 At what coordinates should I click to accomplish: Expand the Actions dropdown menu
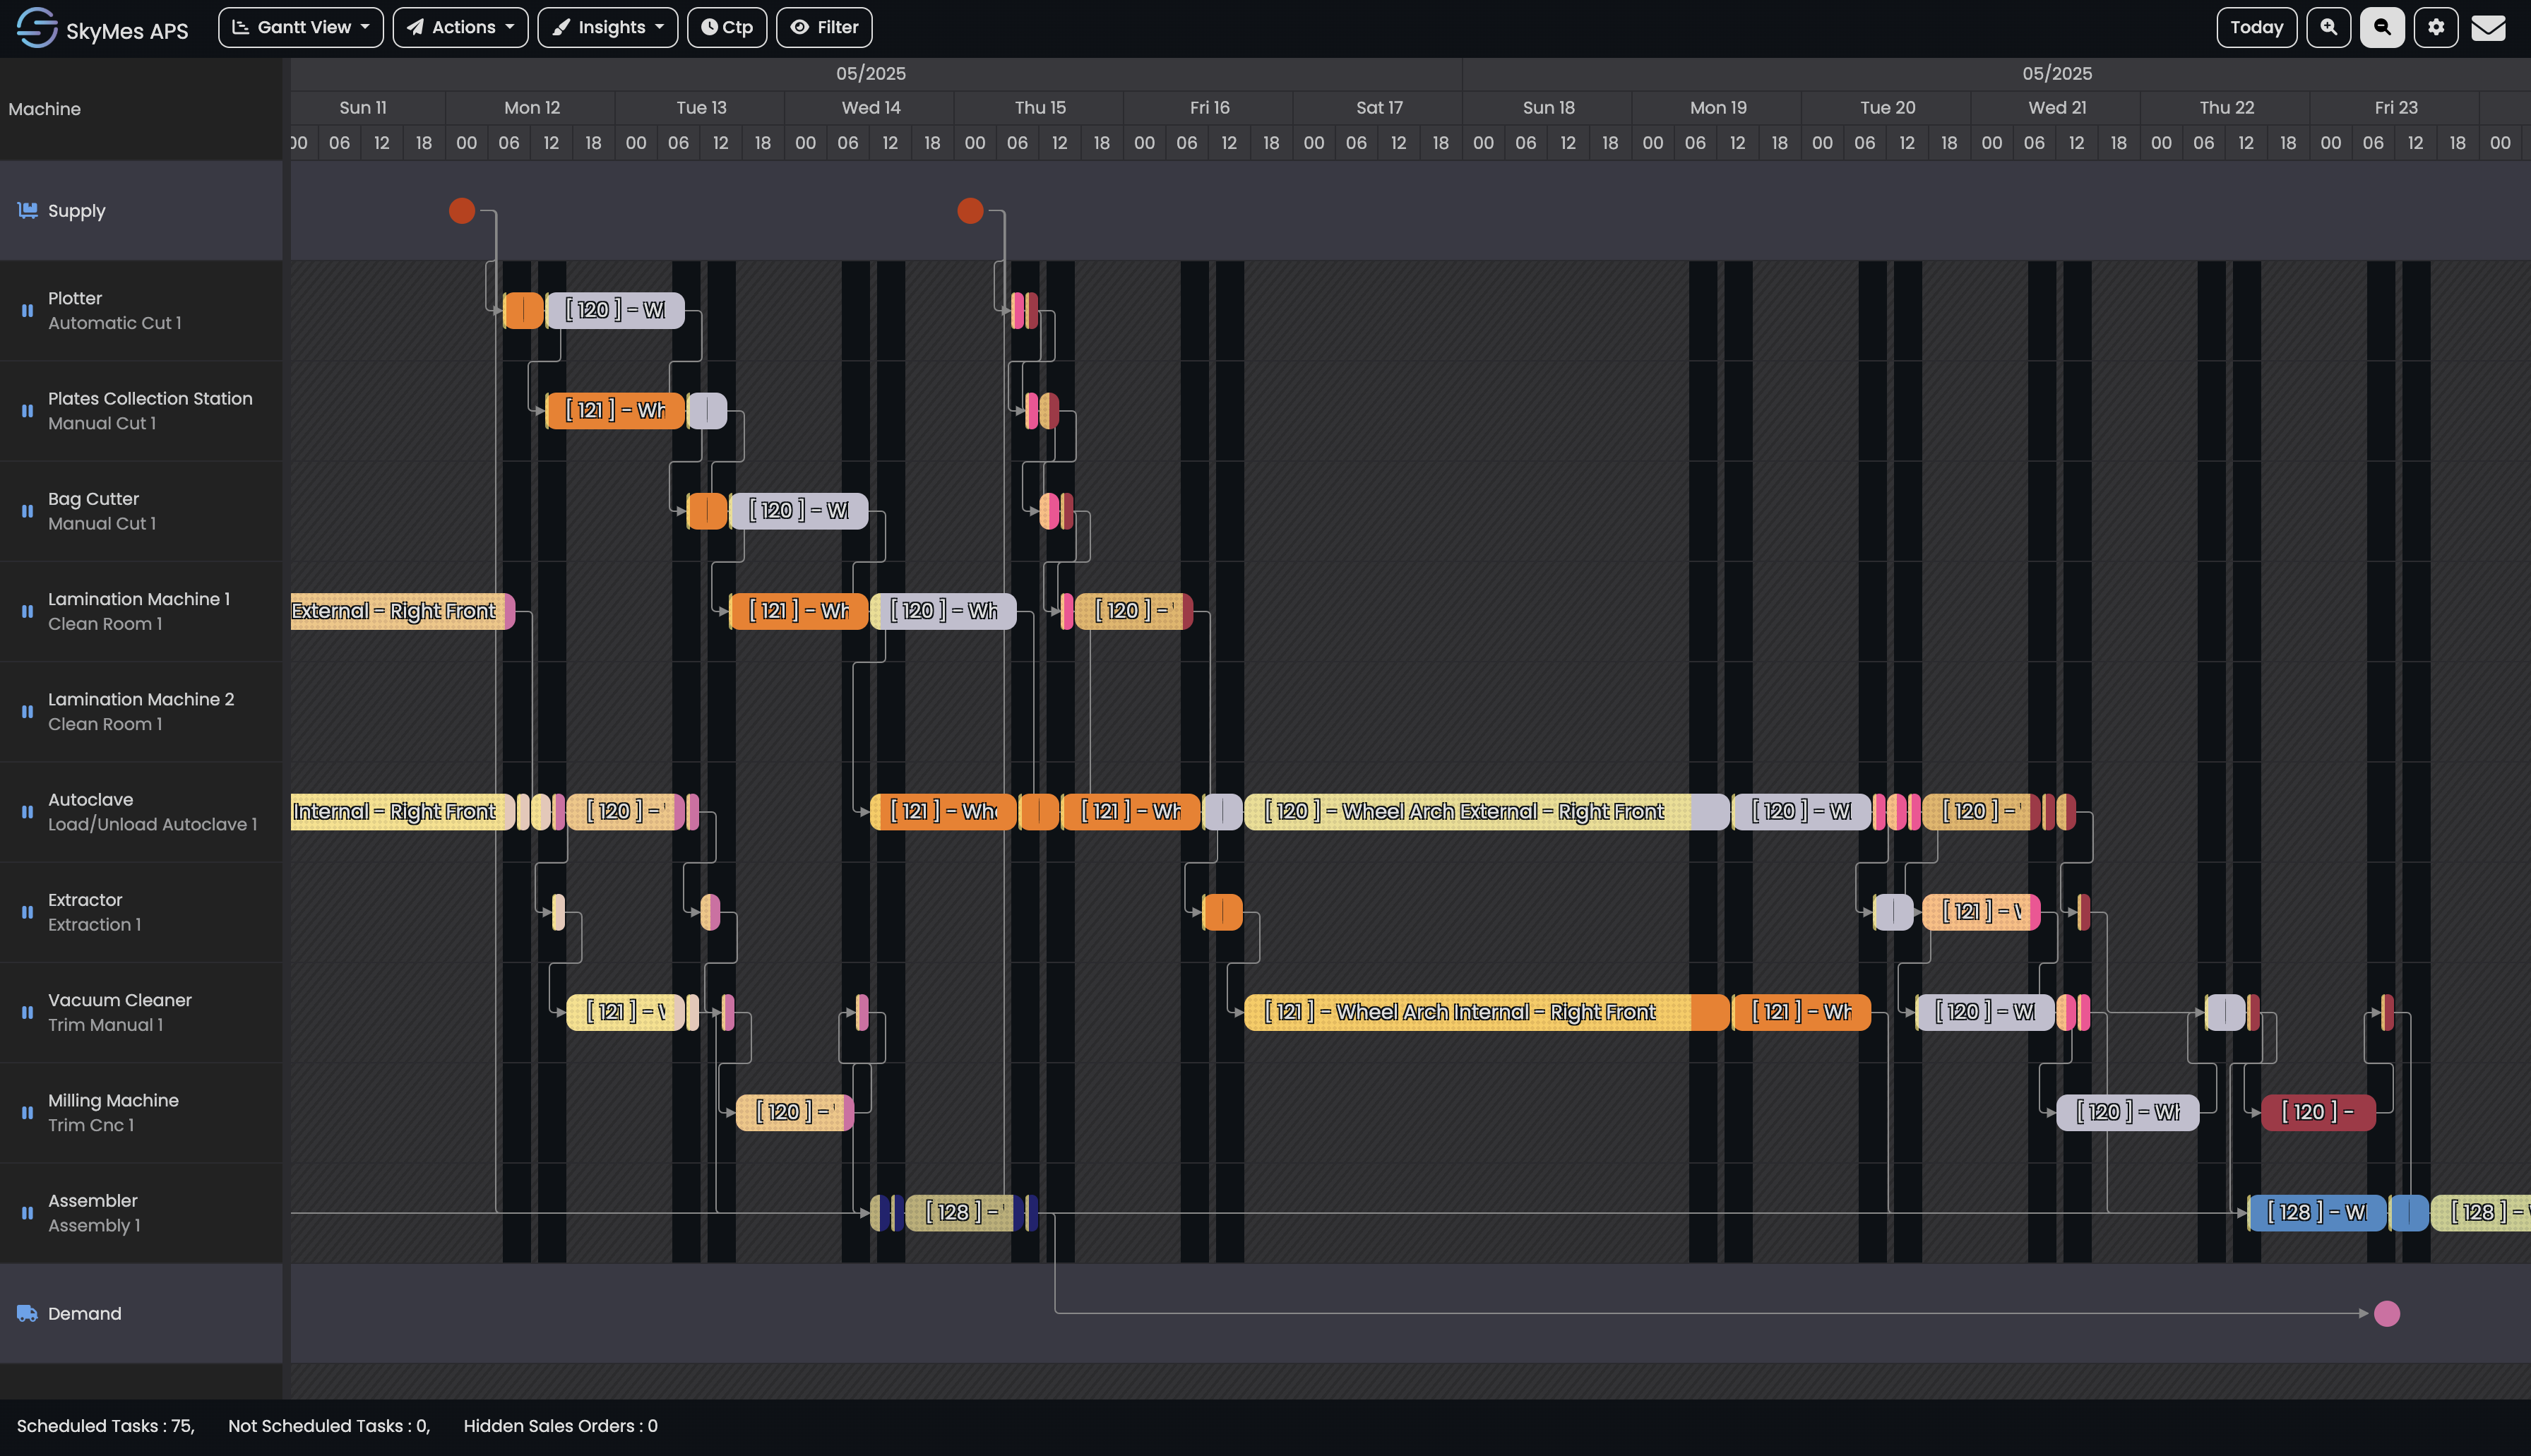click(x=460, y=27)
